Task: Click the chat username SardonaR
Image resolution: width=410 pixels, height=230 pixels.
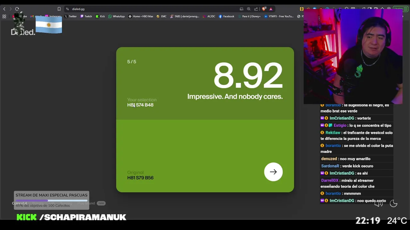Action: (x=330, y=166)
